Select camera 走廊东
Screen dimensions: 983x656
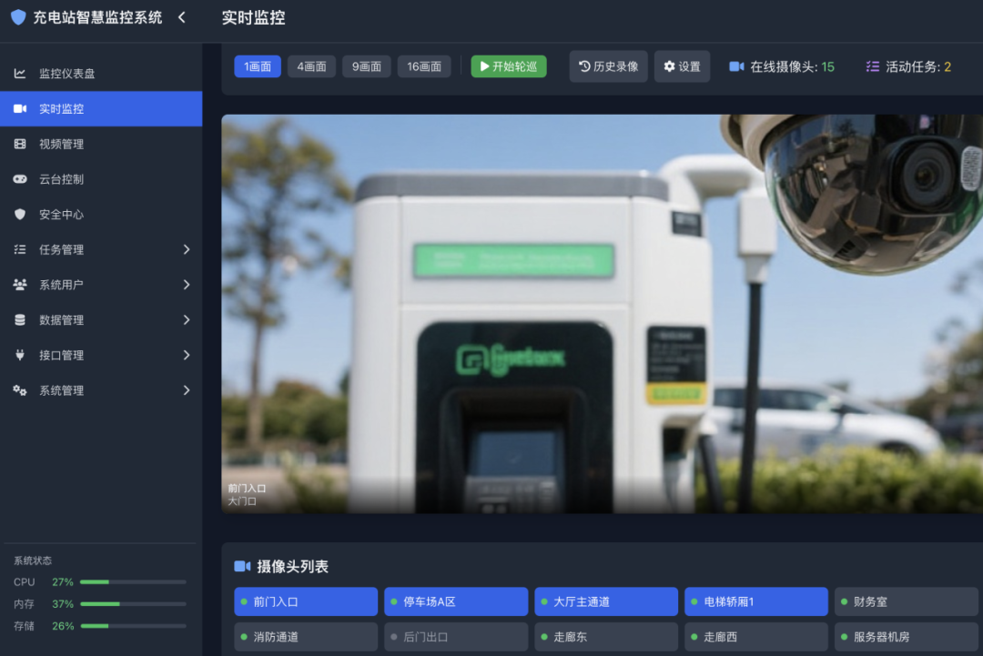(x=606, y=637)
